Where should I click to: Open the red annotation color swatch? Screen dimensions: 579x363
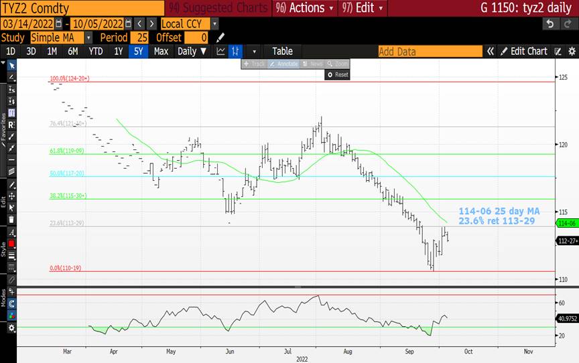click(12, 244)
